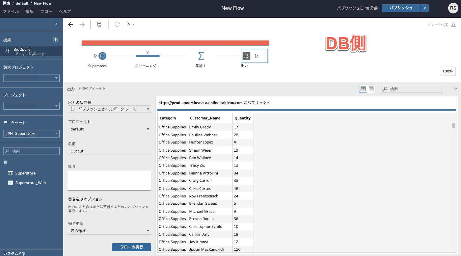The image size is (461, 256).
Task: Go to default in the breadcrumb
Action: coord(22,3)
